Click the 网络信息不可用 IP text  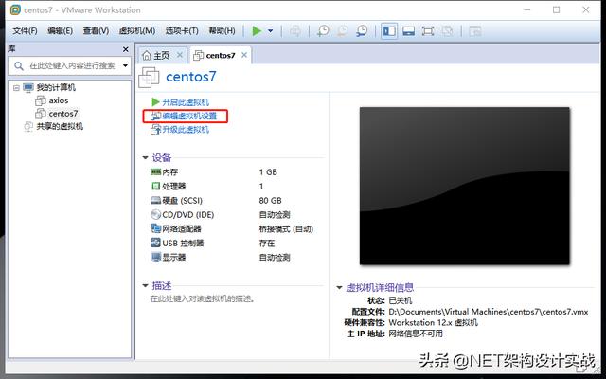416,334
